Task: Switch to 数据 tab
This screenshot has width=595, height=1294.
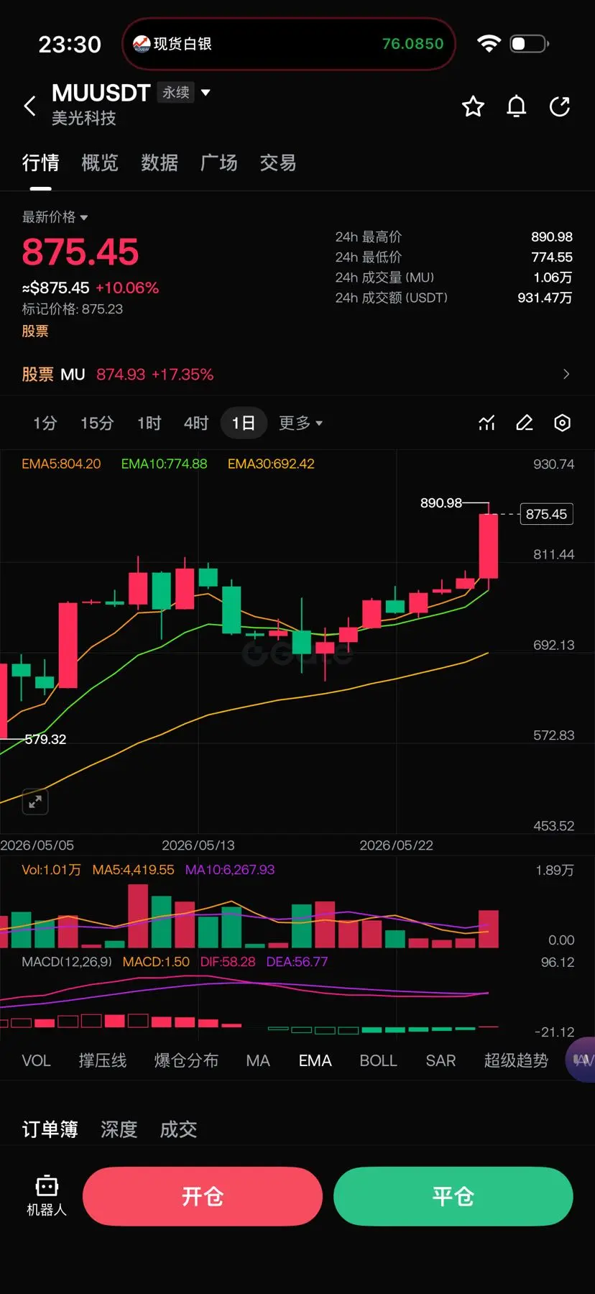Action: pyautogui.click(x=160, y=163)
